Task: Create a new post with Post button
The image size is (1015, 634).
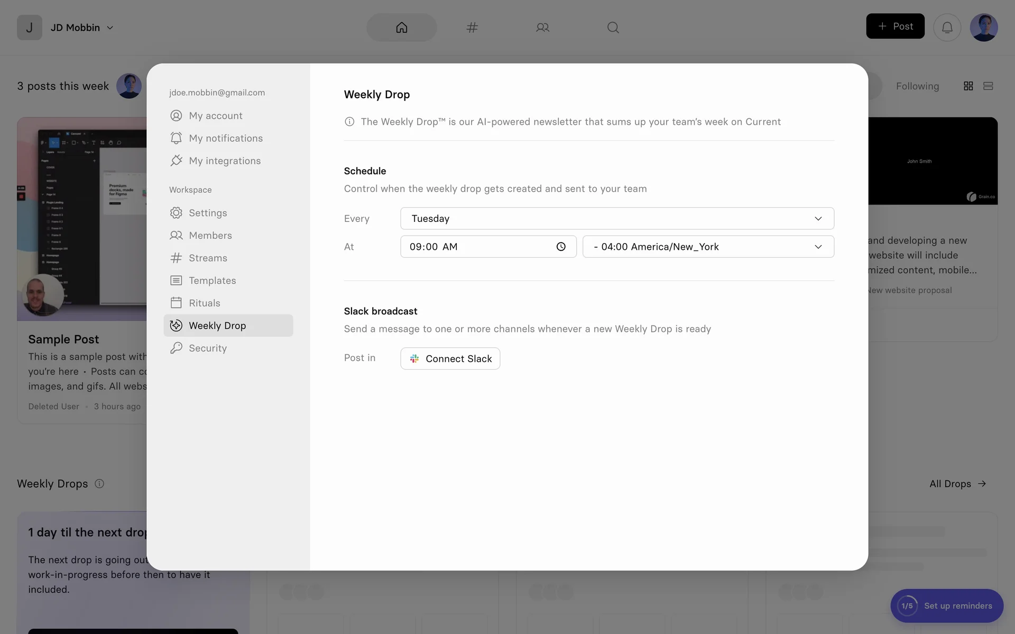Action: (895, 26)
